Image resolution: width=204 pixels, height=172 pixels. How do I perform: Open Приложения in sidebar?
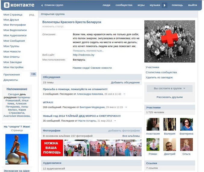point(11,74)
